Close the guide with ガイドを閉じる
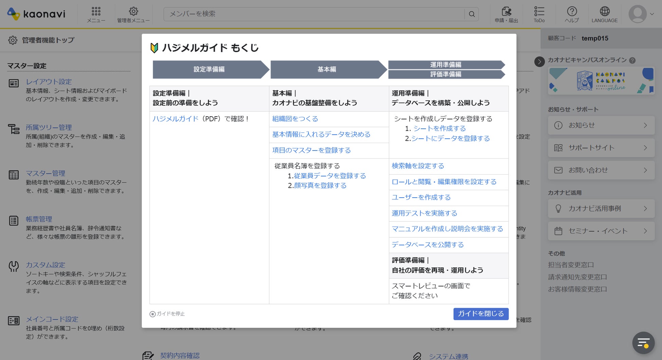 point(481,314)
